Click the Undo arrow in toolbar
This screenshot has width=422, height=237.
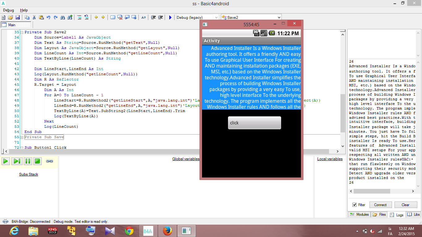[49, 18]
